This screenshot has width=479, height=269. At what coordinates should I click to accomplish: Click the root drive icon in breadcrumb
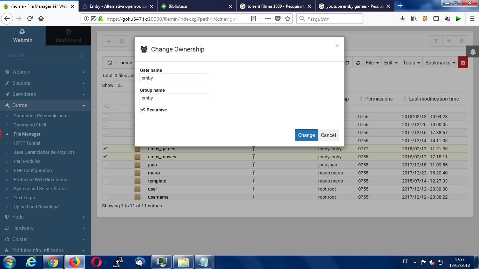click(110, 63)
